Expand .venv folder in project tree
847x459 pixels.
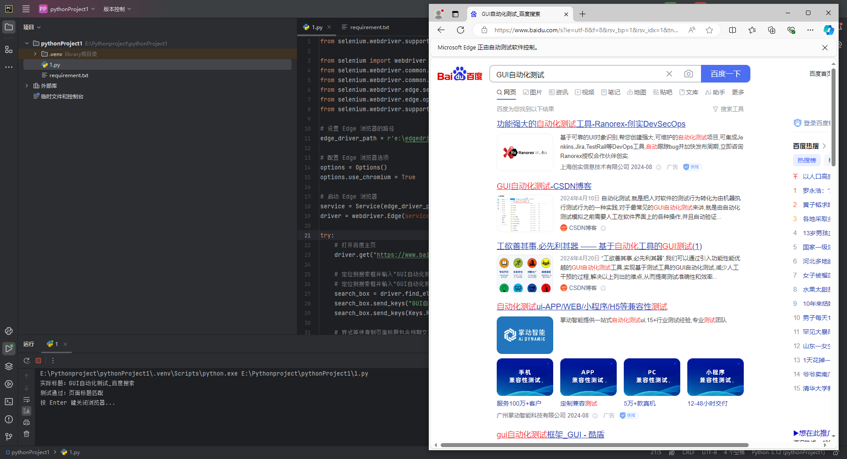click(x=35, y=54)
